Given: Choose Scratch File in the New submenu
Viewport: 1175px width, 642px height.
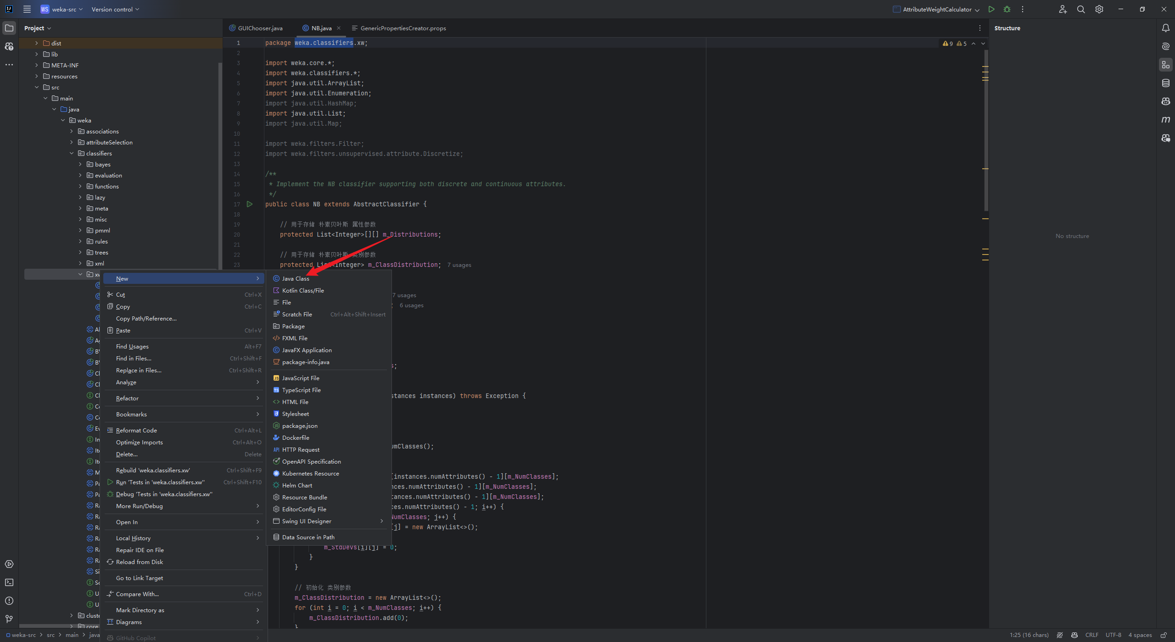Looking at the screenshot, I should click(329, 314).
